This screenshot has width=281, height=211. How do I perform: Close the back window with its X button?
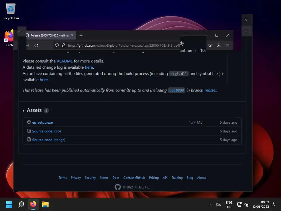click(246, 20)
